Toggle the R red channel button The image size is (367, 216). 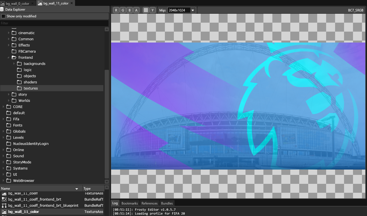coord(116,10)
